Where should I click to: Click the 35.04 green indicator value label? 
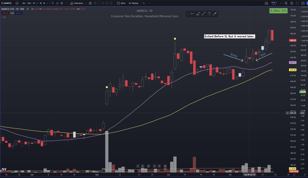[303, 92]
